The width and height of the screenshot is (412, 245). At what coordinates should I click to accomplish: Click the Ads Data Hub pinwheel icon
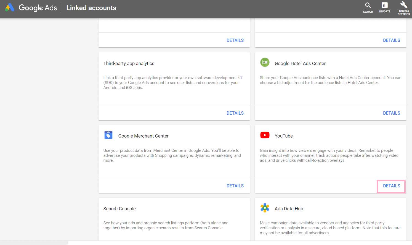(265, 208)
